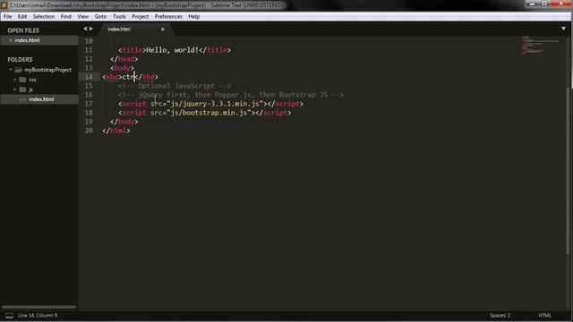
Task: Select the css folder icon
Action: coord(22,80)
